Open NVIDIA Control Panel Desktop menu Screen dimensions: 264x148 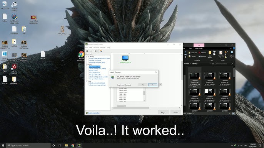click(96, 48)
